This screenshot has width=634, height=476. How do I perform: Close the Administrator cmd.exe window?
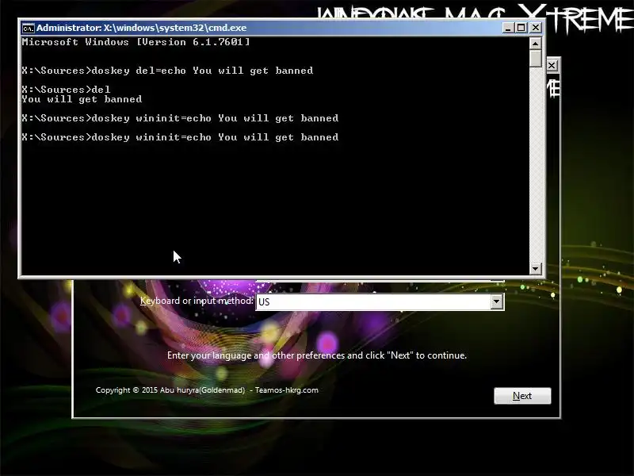(536, 28)
